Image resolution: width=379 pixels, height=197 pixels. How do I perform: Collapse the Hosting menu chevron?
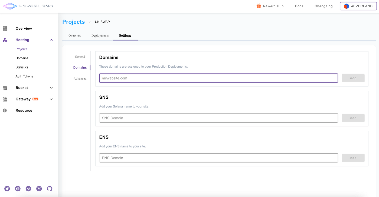pos(51,40)
